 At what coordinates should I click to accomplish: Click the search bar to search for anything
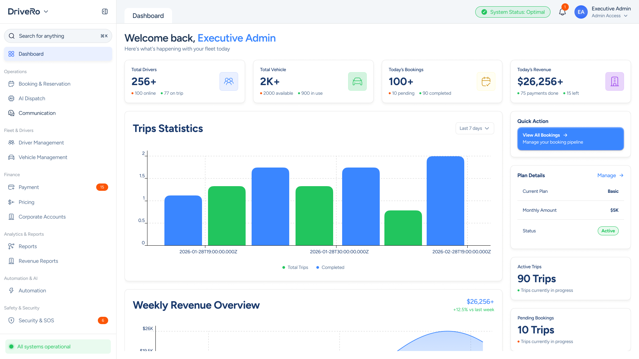58,36
